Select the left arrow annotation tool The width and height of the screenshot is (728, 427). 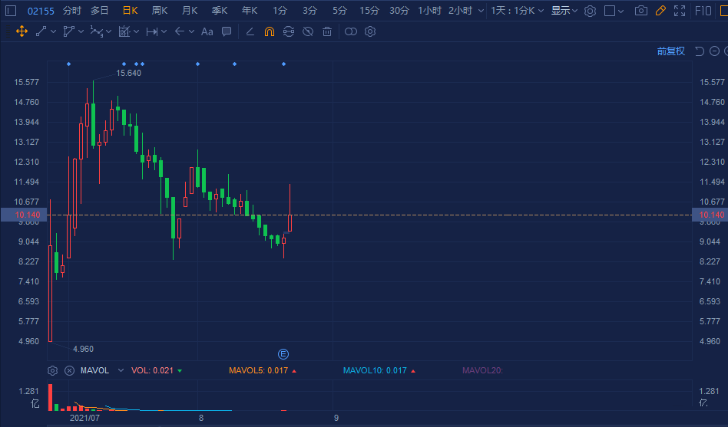(x=180, y=31)
